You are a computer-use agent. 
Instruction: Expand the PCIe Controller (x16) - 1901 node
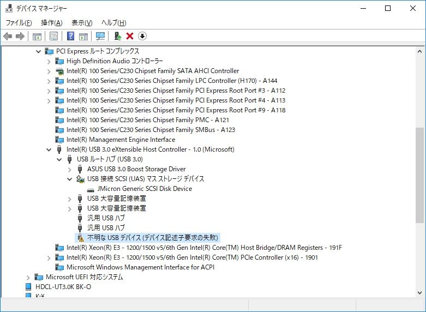pyautogui.click(x=49, y=257)
